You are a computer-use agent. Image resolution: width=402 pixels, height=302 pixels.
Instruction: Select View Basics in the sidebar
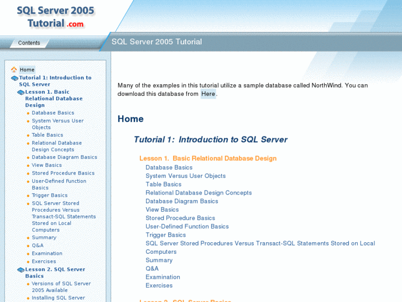(x=46, y=165)
